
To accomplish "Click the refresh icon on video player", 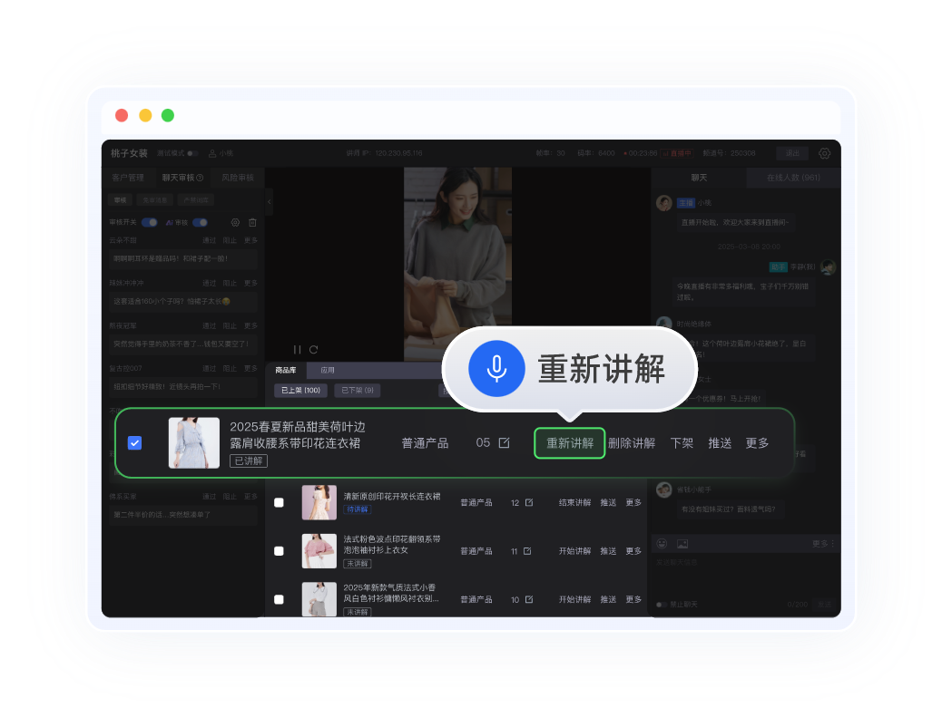I will [x=313, y=349].
